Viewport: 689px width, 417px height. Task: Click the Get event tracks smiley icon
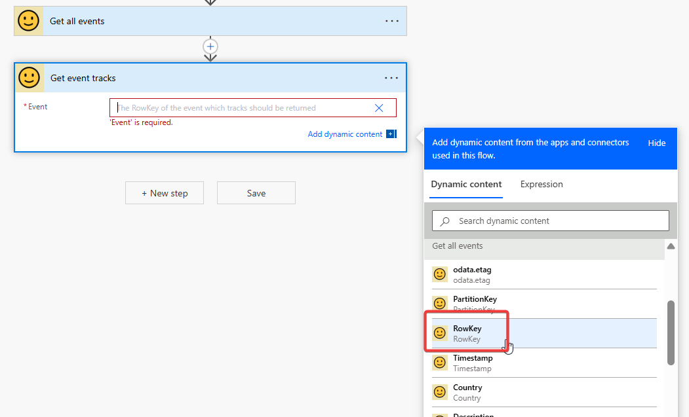29,78
